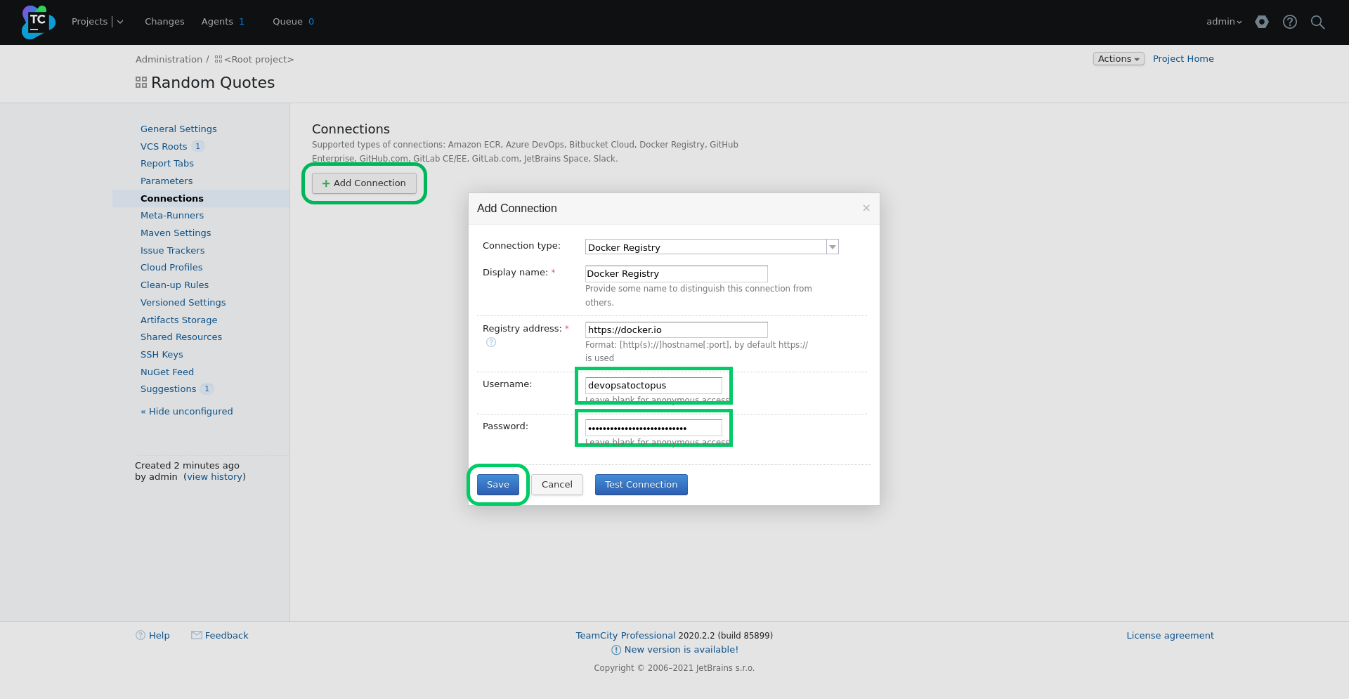Open the admin user menu
This screenshot has height=699, width=1349.
(x=1224, y=22)
